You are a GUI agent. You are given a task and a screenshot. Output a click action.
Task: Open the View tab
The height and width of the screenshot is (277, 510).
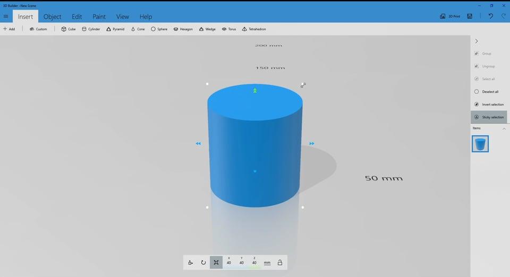pos(123,16)
